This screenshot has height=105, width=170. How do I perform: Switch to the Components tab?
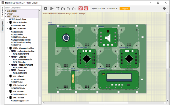coord(2,12)
